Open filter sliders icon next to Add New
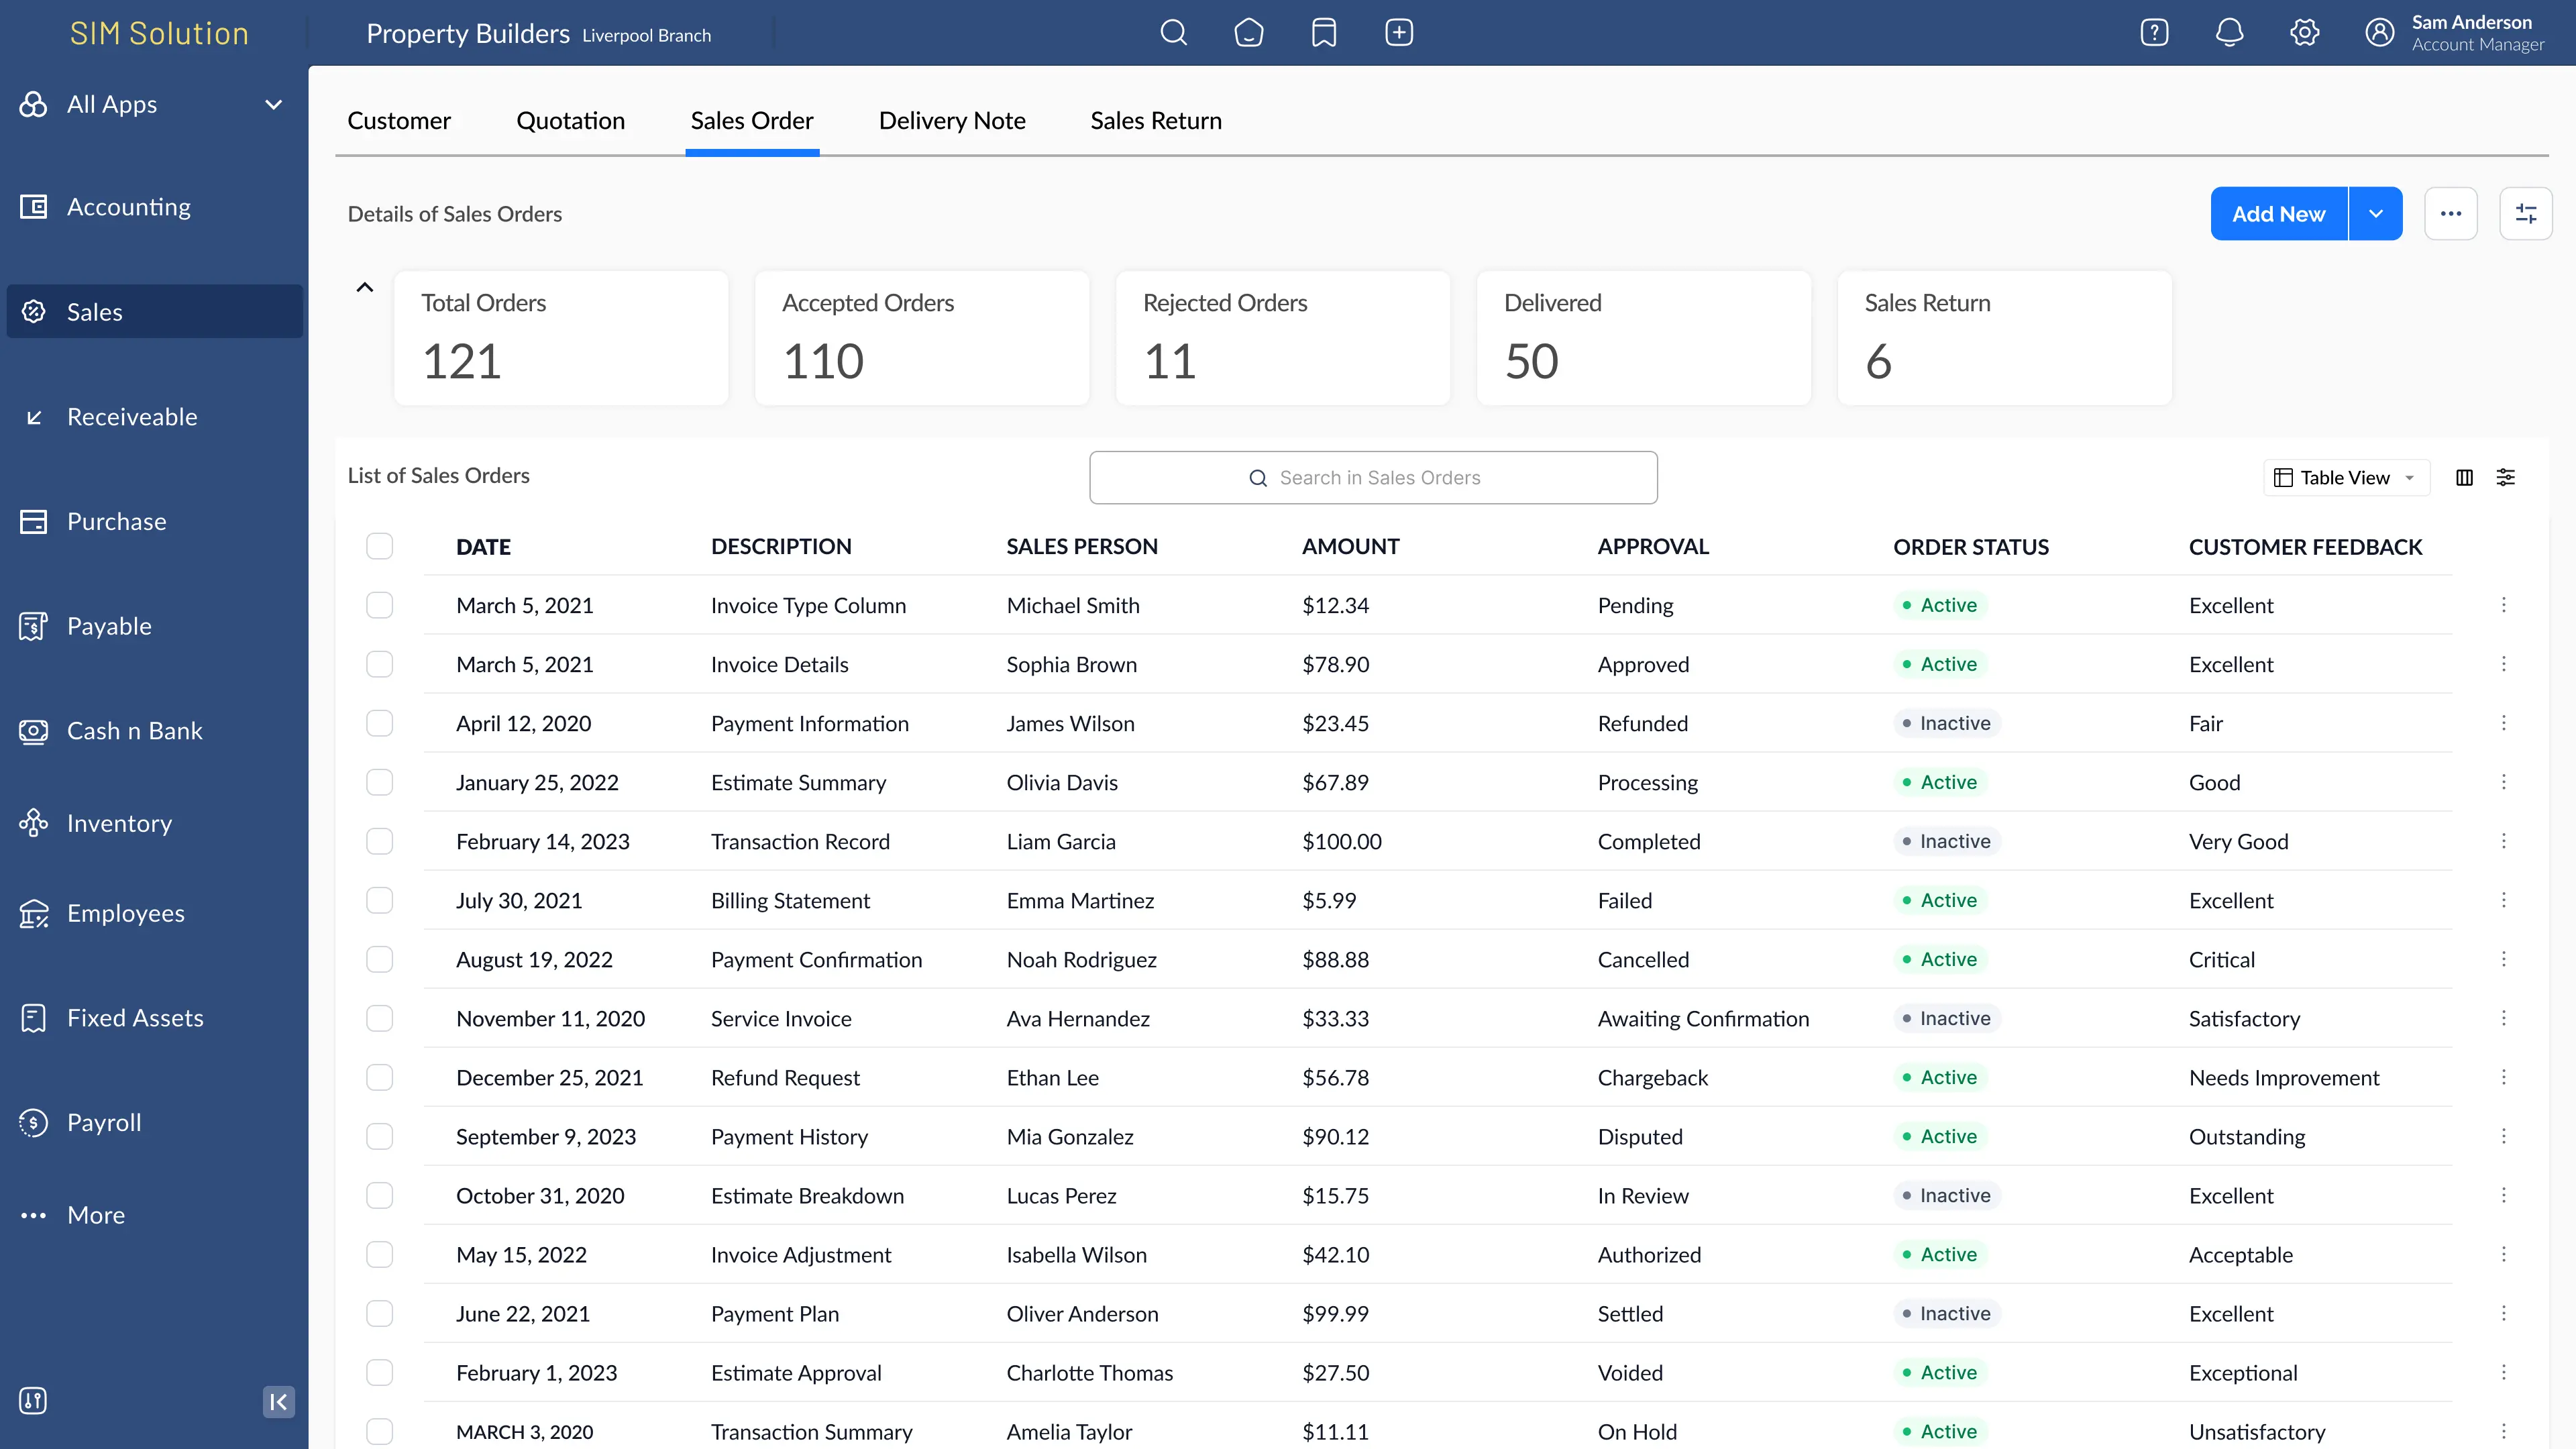2576x1449 pixels. [2525, 214]
